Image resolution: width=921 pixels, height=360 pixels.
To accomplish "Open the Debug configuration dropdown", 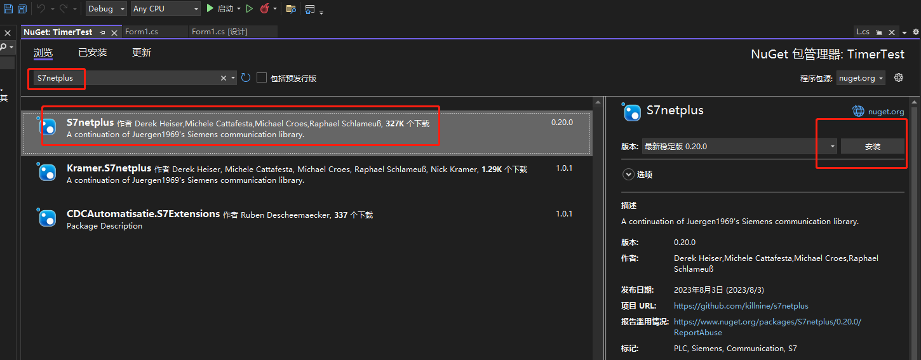I will tap(106, 9).
